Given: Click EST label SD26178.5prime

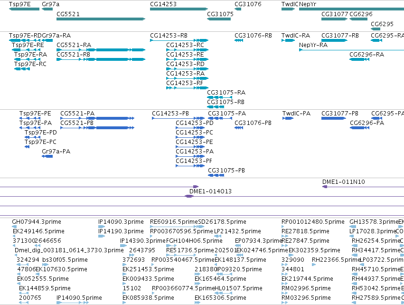Looking at the screenshot, I should pyautogui.click(x=222, y=222).
